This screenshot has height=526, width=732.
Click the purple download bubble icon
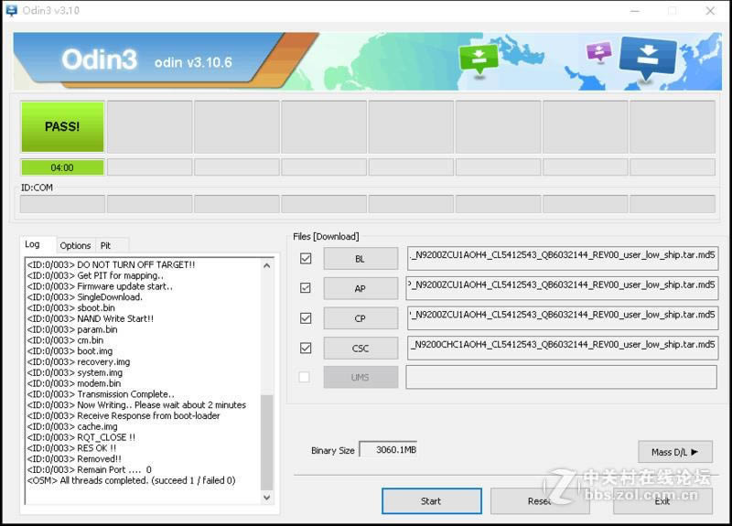click(598, 50)
